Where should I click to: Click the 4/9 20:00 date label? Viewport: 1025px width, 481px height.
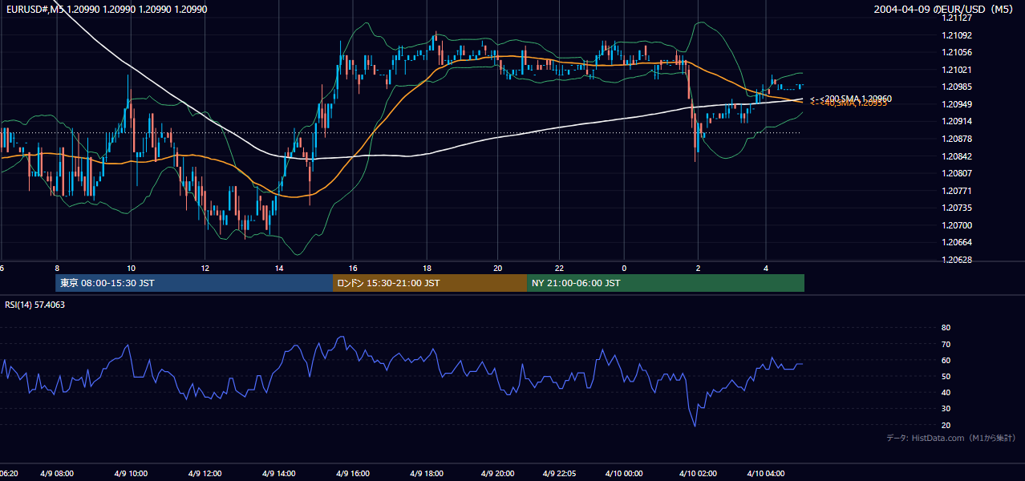tap(499, 473)
